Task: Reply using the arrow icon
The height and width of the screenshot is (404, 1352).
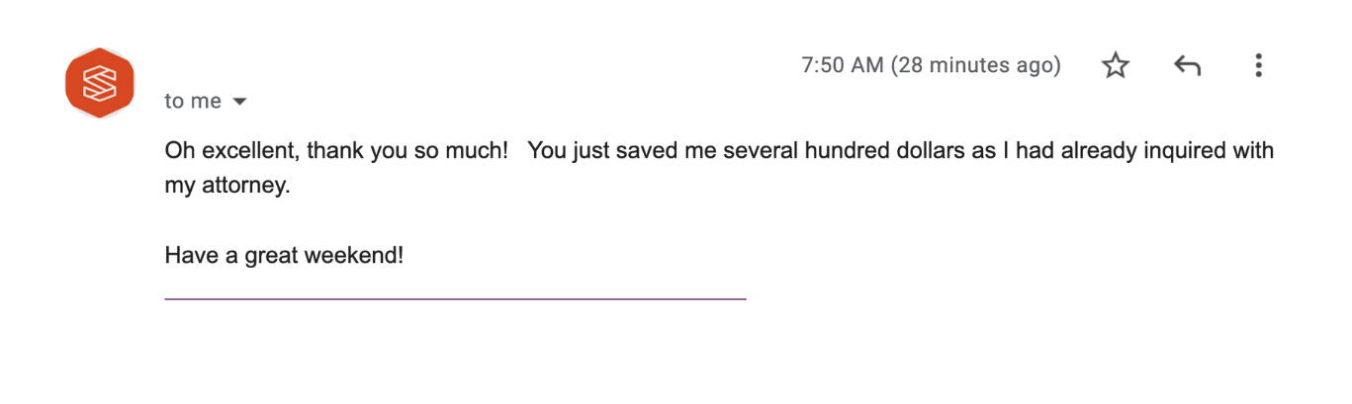Action: tap(1187, 66)
